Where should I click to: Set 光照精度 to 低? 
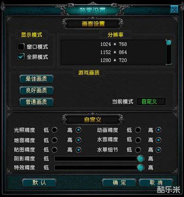[54, 130]
